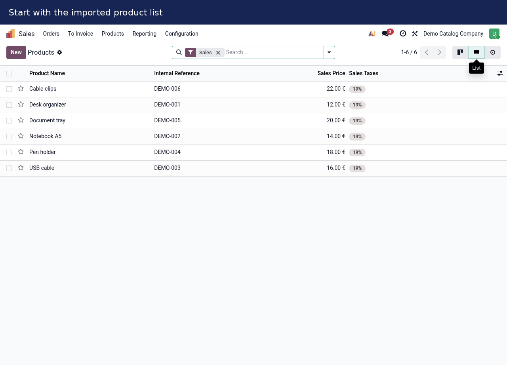This screenshot has height=365, width=507.
Task: Open optional columns adjust icon
Action: coord(500,73)
